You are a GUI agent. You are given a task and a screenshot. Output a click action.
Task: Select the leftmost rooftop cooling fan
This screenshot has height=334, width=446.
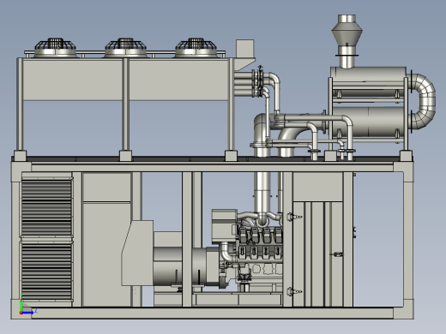coord(55,48)
